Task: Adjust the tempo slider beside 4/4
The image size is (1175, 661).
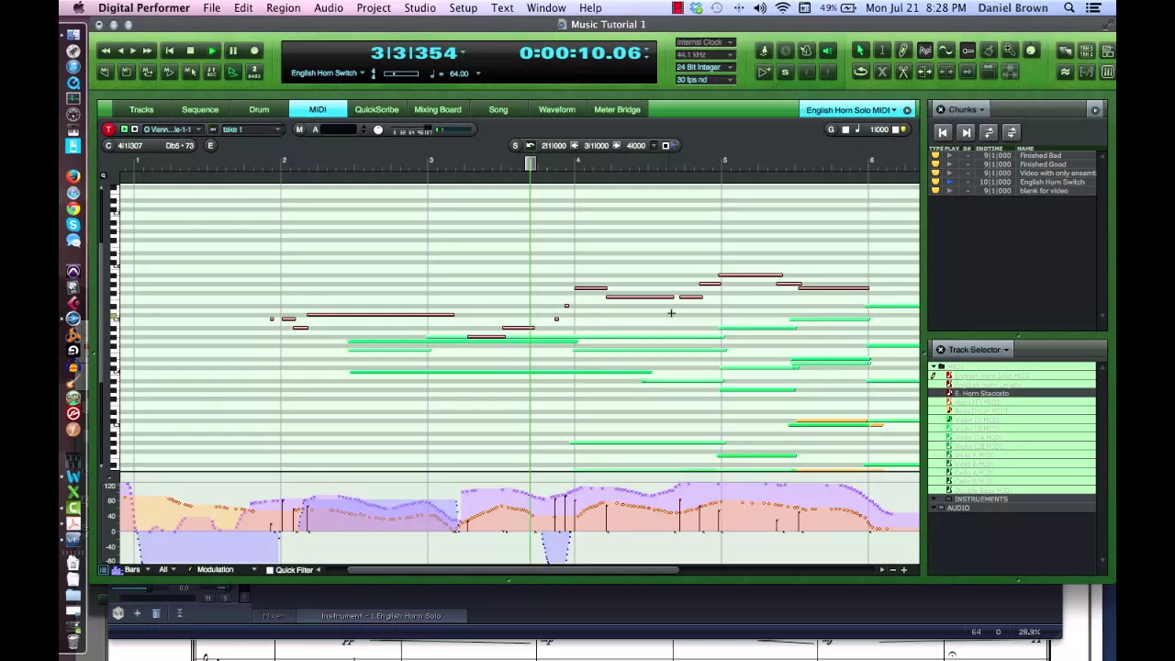Action: point(400,73)
